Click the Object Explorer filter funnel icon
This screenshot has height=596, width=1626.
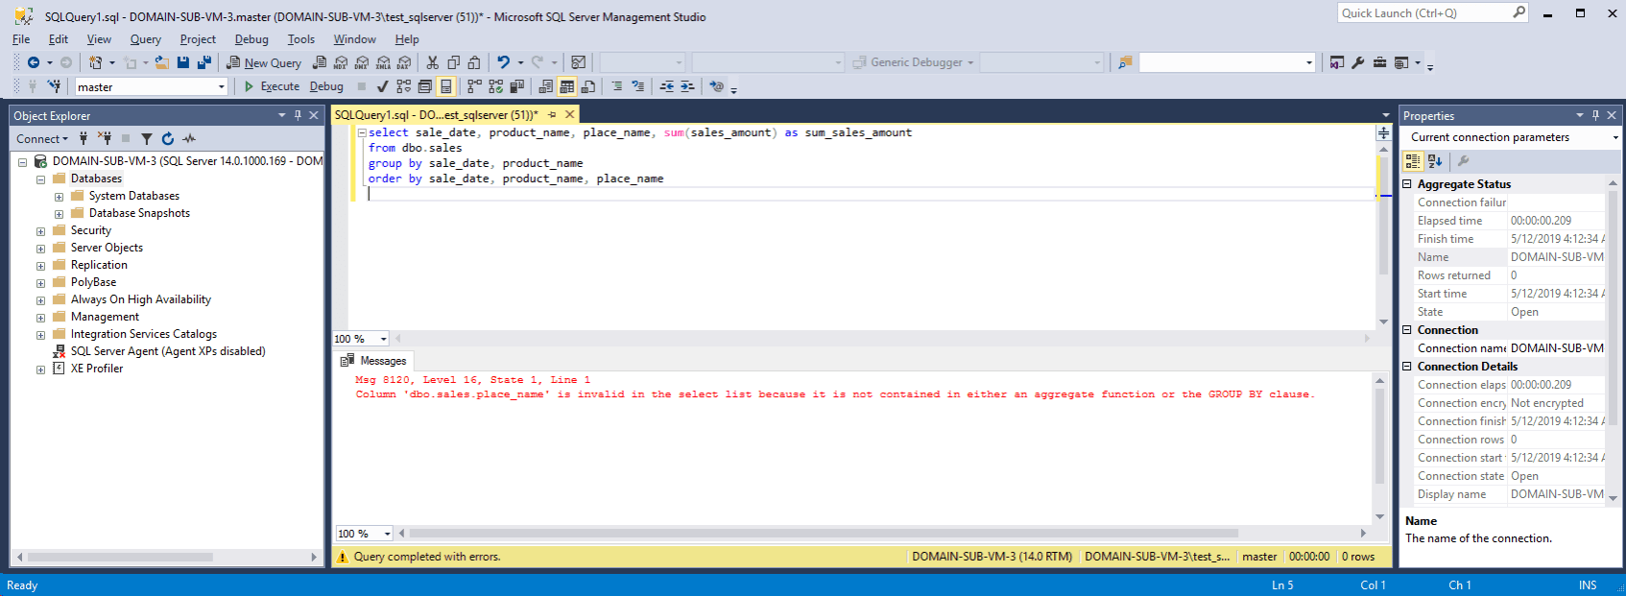[147, 138]
